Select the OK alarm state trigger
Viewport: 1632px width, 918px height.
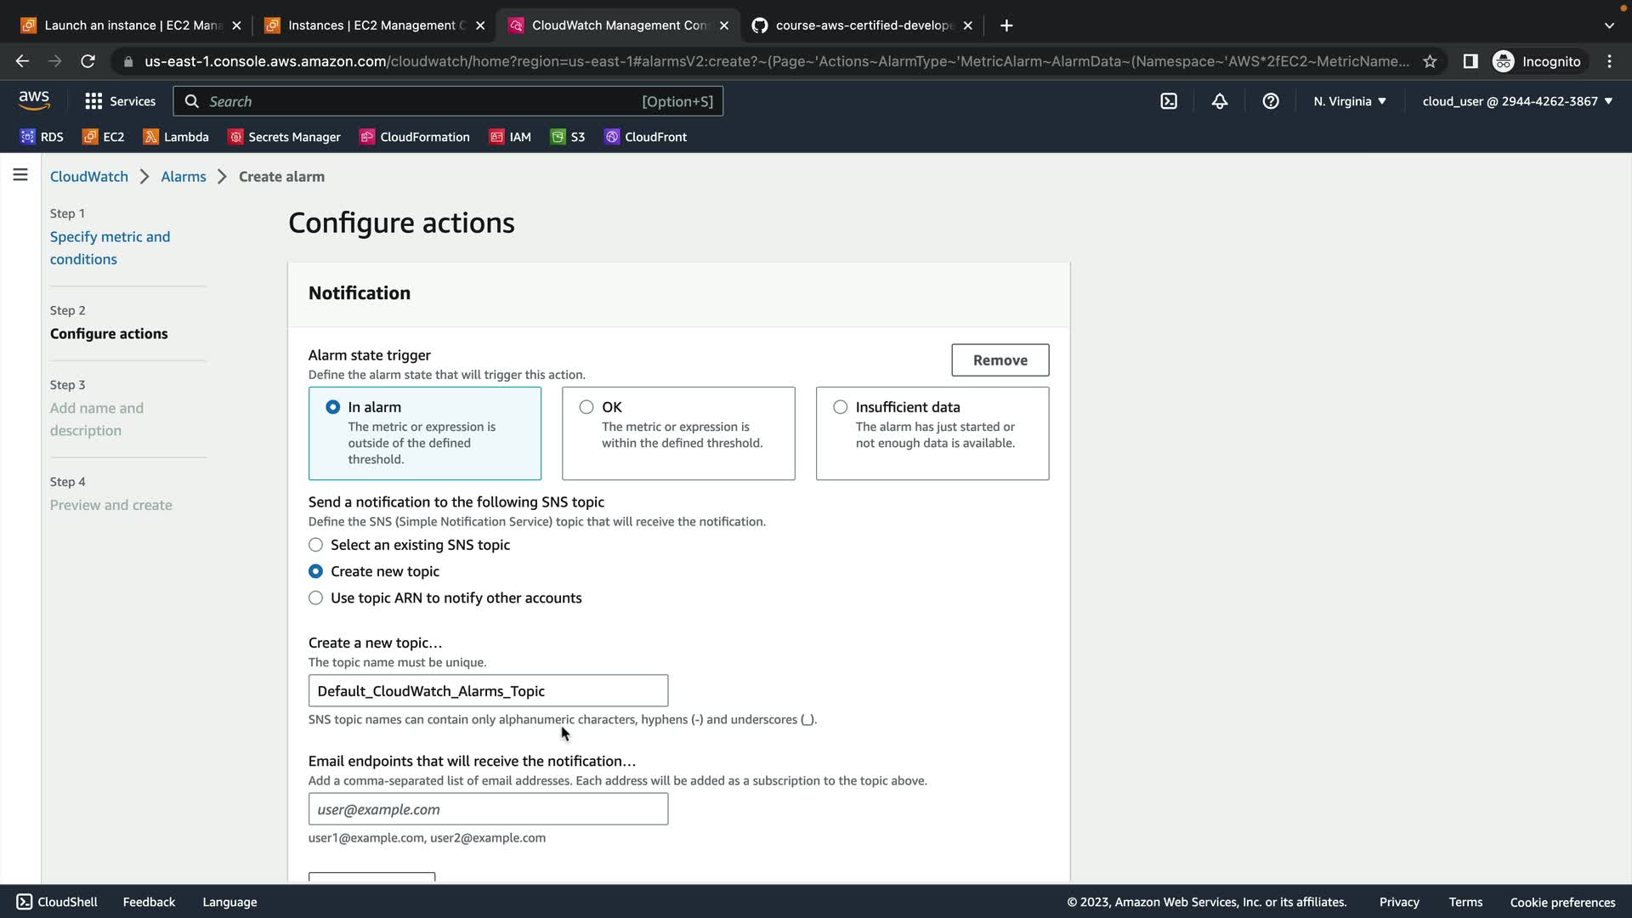coord(586,407)
